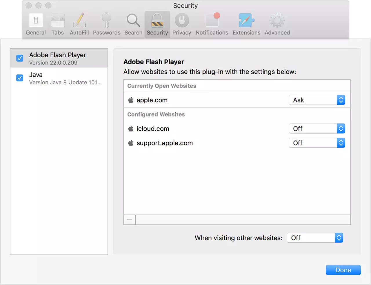Change support.apple.com plug-in setting dropdown
The width and height of the screenshot is (371, 285).
tap(317, 143)
